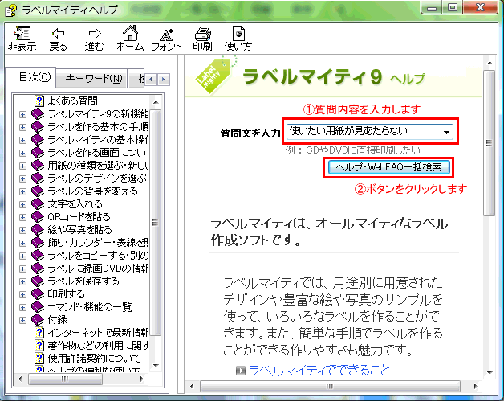The image size is (504, 402).
Task: Select the ラベルをコピーする tree item
Action: point(98,256)
